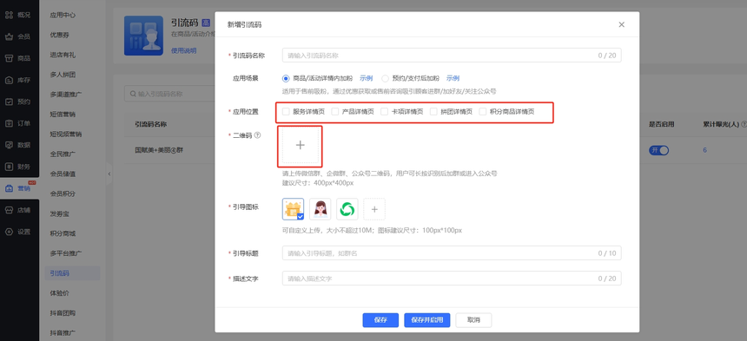The height and width of the screenshot is (341, 747).
Task: Click the help icon beside 二维码
Action: pyautogui.click(x=257, y=135)
